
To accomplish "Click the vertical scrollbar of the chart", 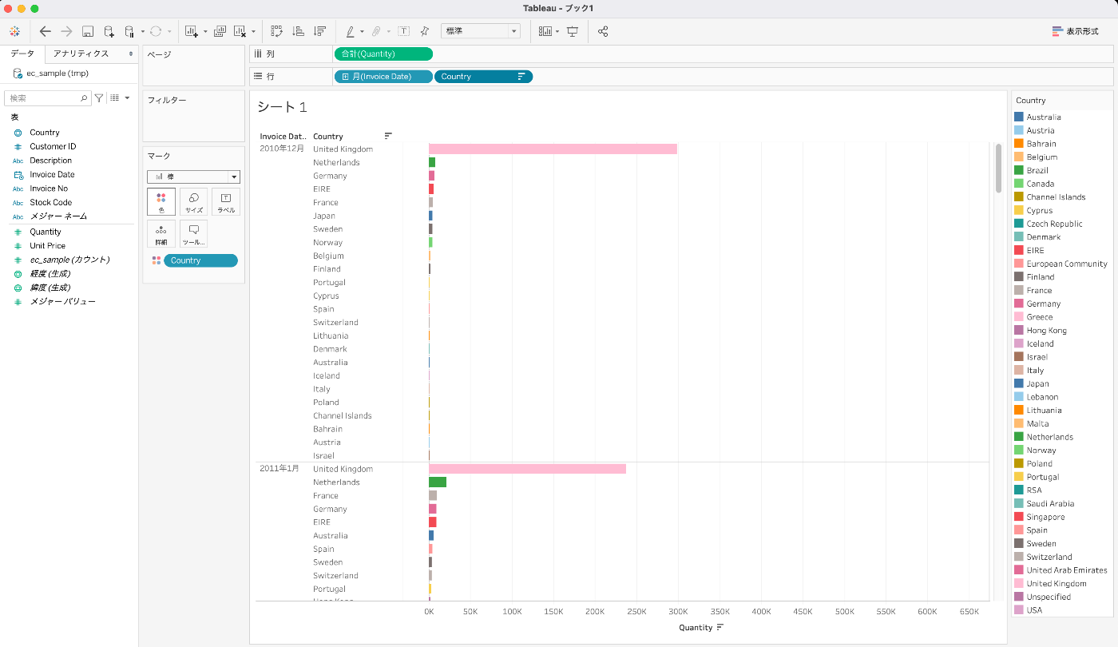I will coord(998,168).
